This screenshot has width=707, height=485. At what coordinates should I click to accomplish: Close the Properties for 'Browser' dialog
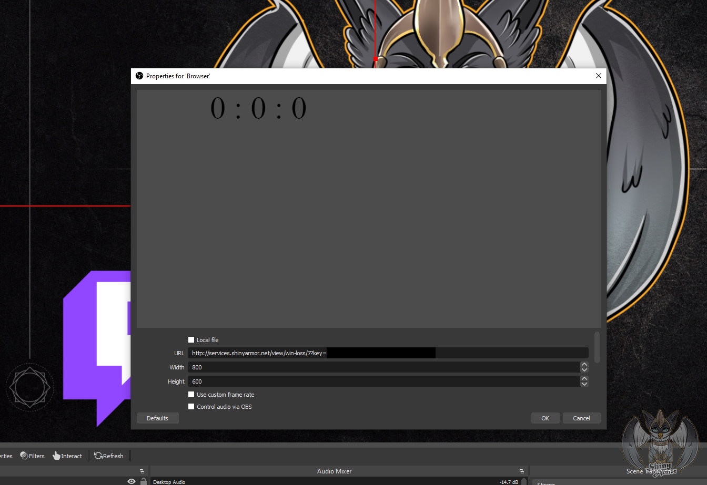coord(598,76)
